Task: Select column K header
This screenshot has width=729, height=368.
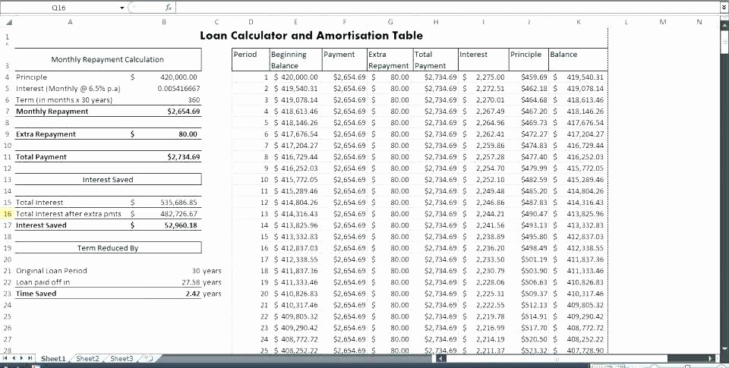Action: (x=578, y=22)
